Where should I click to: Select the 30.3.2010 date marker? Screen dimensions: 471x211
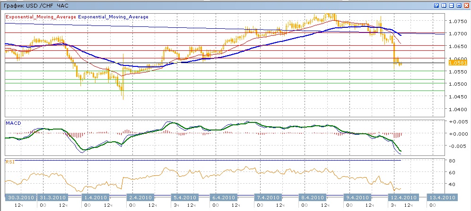20,197
